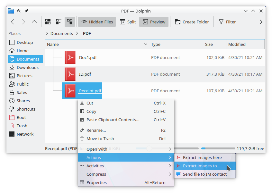
Task: Open Public in Places panel
Action: pos(25,84)
